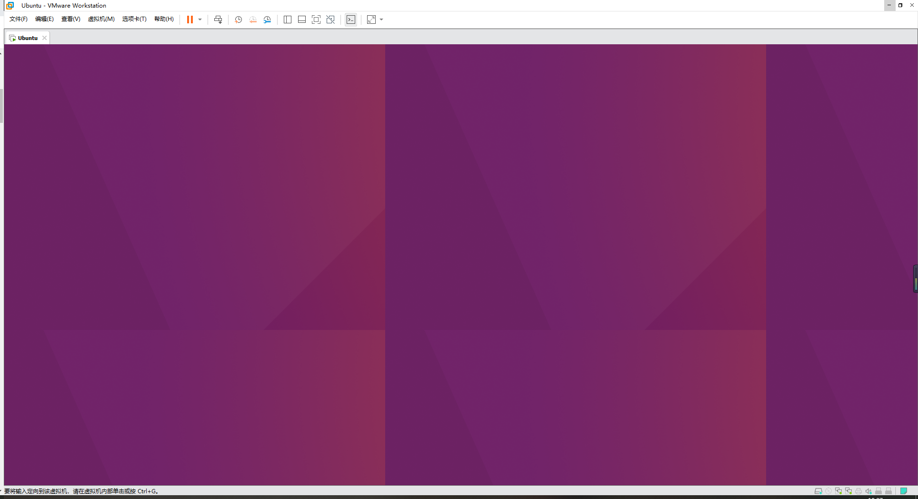Open the 虚拟机(M) menu
The width and height of the screenshot is (918, 499).
[101, 19]
